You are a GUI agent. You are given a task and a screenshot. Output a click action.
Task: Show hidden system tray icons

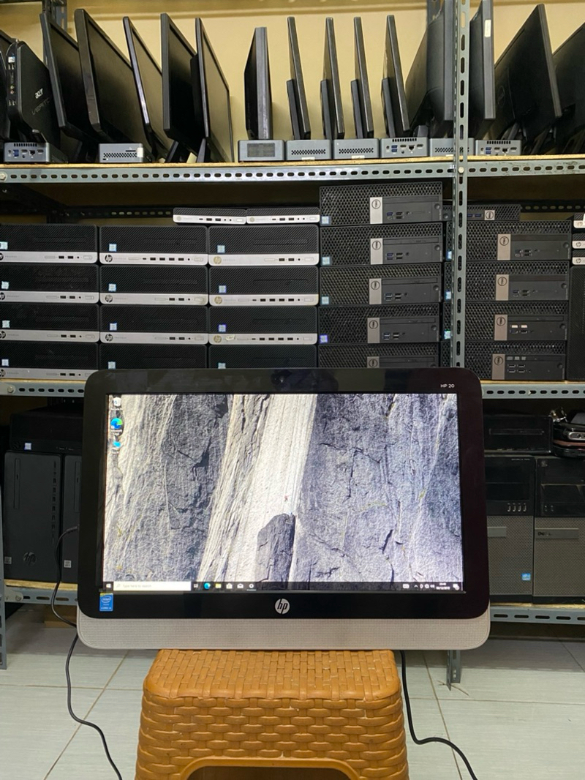[x=416, y=587]
